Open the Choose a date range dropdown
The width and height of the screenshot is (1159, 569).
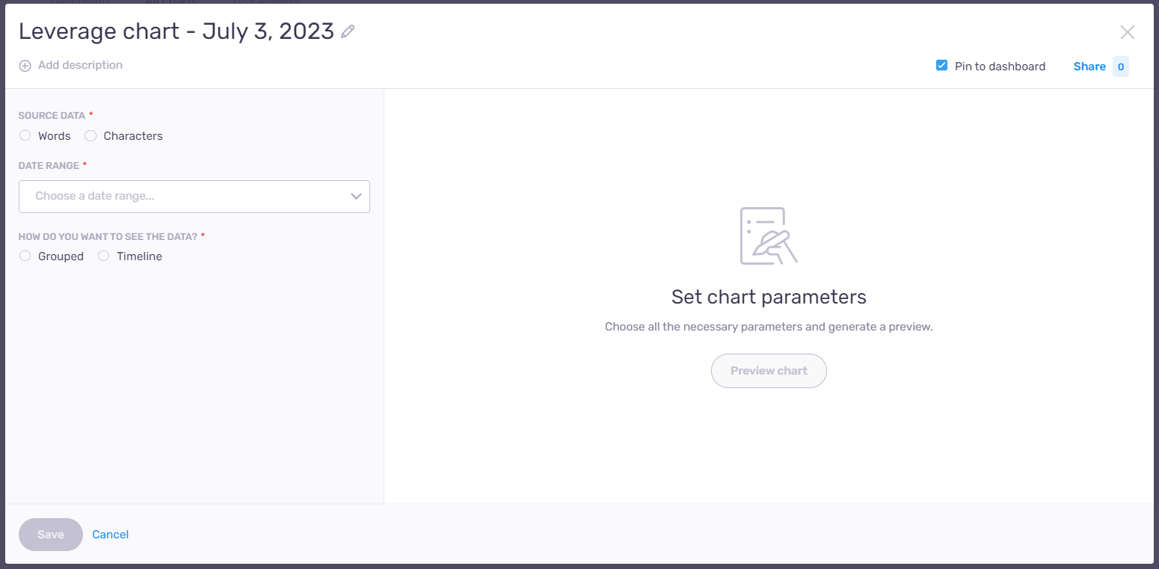coord(194,196)
